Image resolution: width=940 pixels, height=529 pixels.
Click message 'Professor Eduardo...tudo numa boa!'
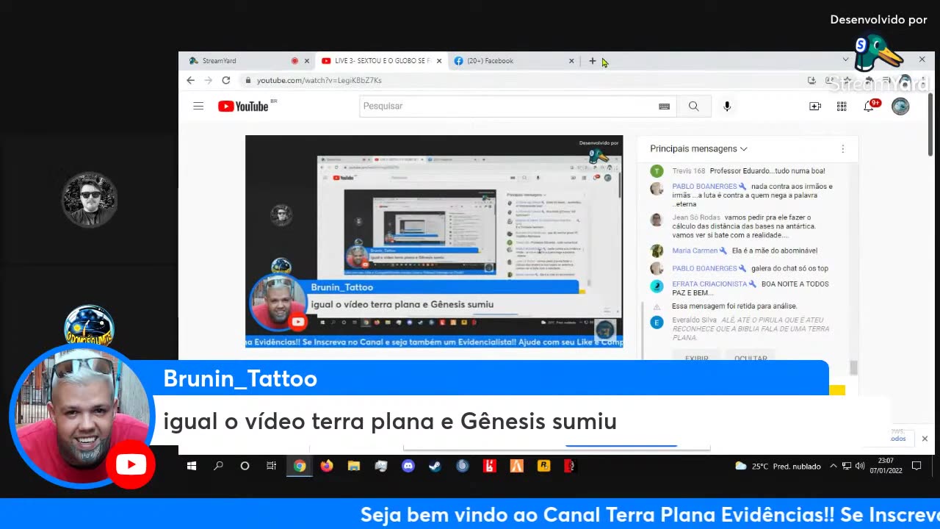(767, 171)
